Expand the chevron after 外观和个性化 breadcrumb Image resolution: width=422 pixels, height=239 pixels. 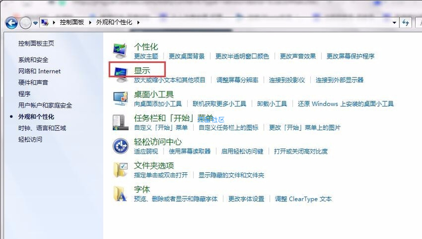(x=138, y=23)
